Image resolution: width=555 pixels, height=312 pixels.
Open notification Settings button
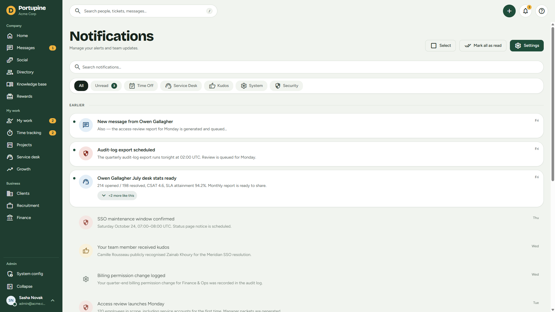(x=527, y=46)
